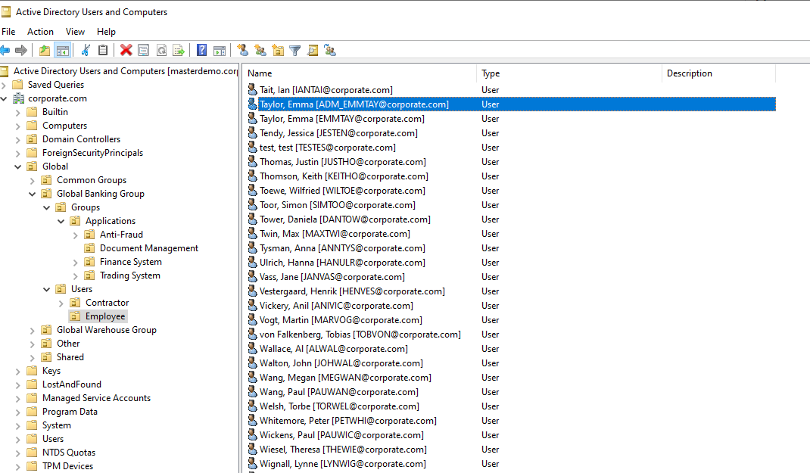Expand the Managed Service Accounts node
The height and width of the screenshot is (473, 810).
18,399
